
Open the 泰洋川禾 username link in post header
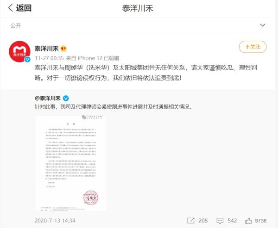pyautogui.click(x=46, y=48)
